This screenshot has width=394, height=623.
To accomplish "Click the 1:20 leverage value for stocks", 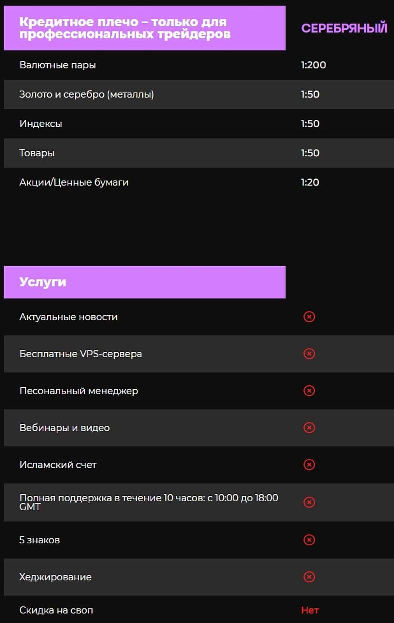I will coord(310,182).
